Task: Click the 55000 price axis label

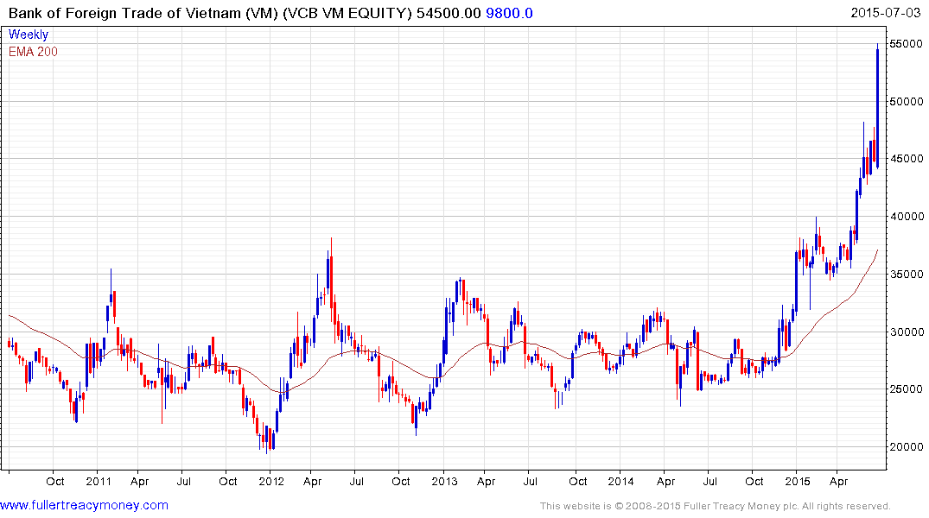Action: [906, 44]
